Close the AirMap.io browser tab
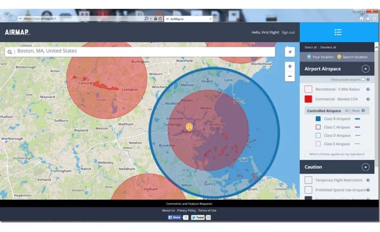 (210, 19)
